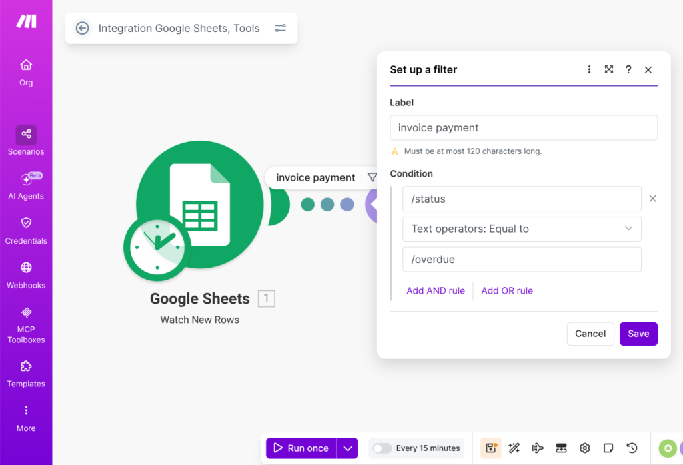
Task: Go back with the arrow icon
Action: click(x=82, y=28)
